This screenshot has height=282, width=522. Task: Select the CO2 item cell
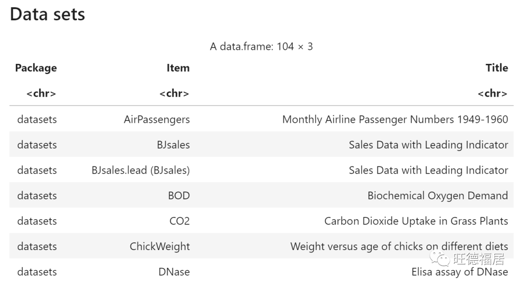179,221
